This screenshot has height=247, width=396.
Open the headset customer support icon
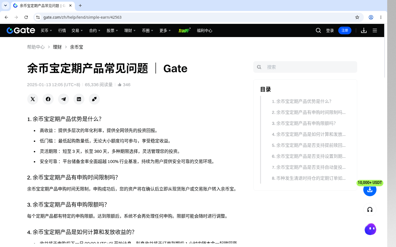[x=370, y=210]
